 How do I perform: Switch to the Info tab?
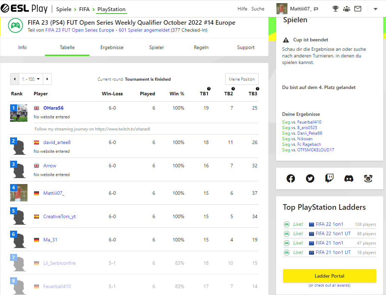tap(22, 47)
